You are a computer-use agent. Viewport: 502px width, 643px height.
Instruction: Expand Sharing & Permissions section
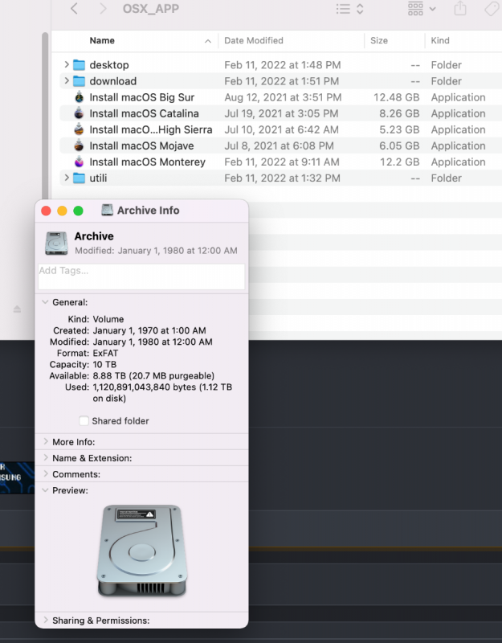[46, 620]
